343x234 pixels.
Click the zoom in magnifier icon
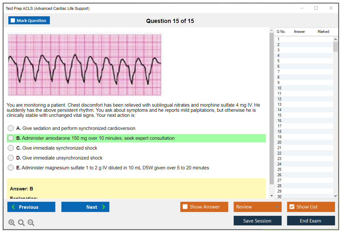coord(12,223)
